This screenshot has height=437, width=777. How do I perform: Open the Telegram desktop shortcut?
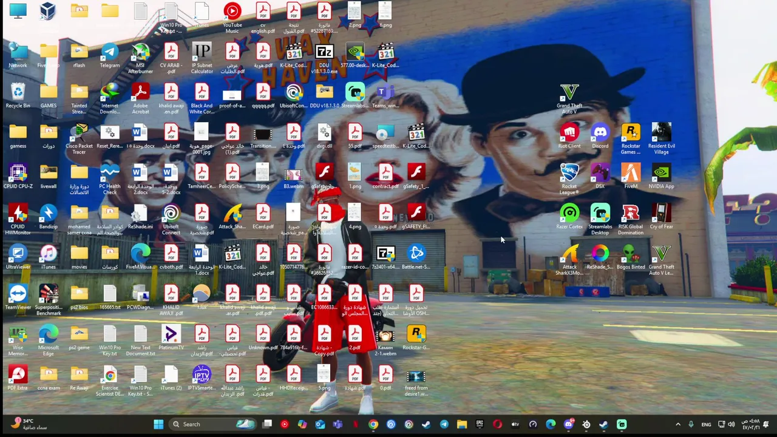(x=109, y=56)
